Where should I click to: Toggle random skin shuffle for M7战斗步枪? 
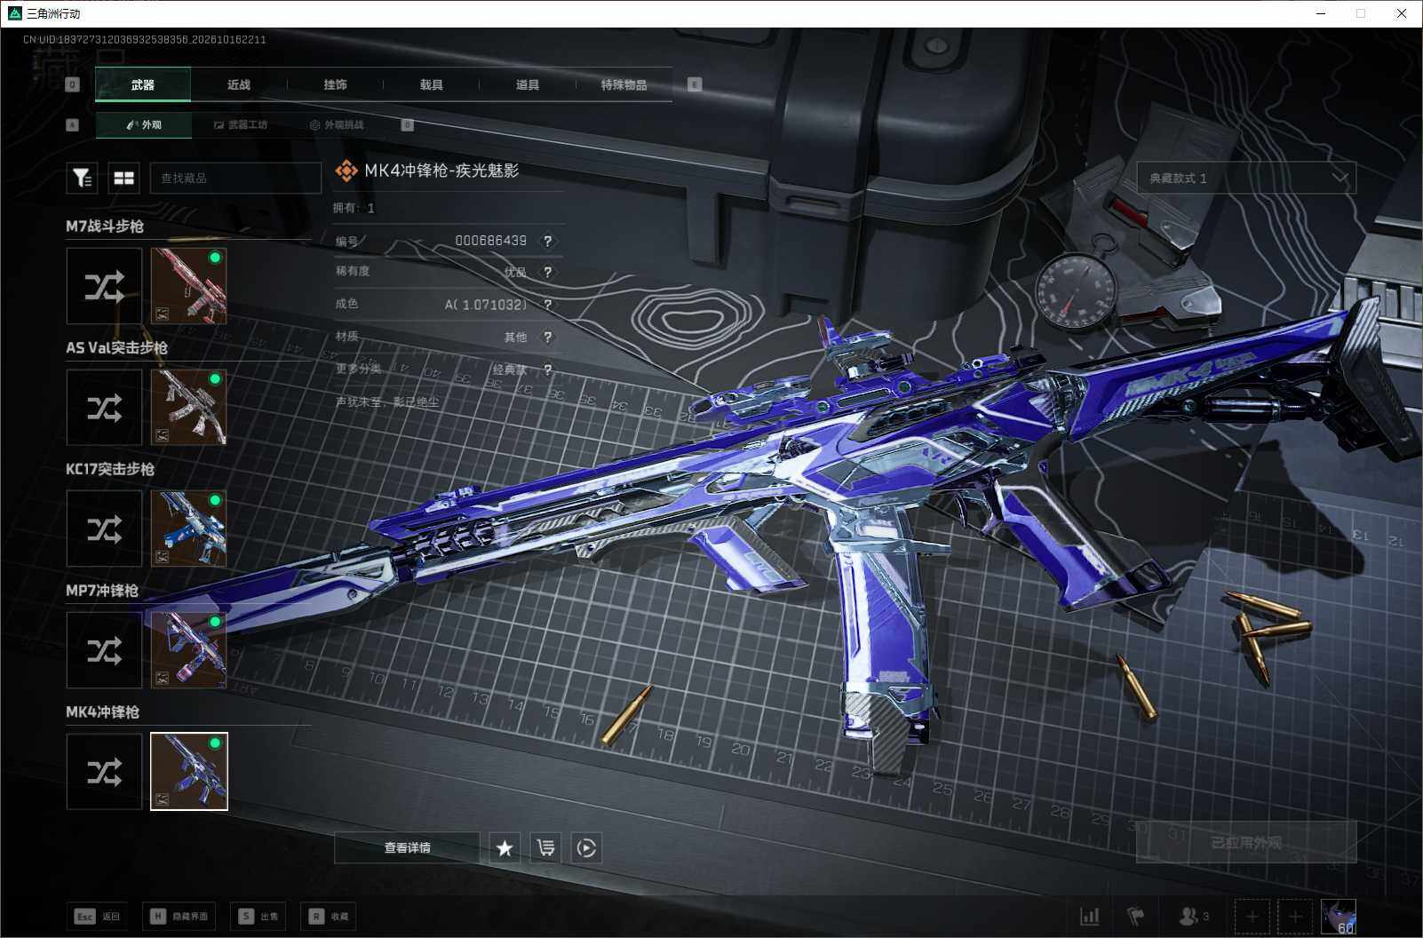(x=104, y=286)
